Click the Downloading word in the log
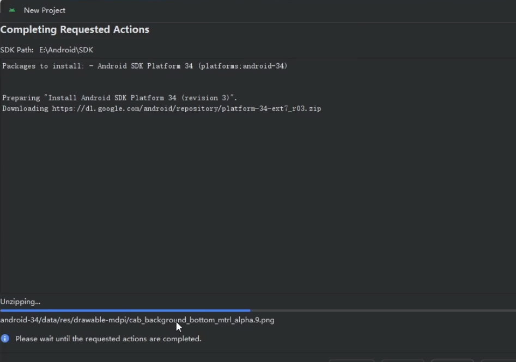The width and height of the screenshot is (516, 362). (x=25, y=109)
